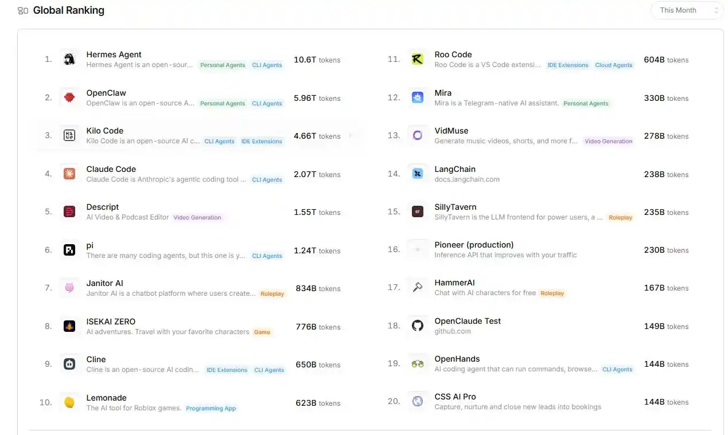Click Personal Agents tag on Mira

click(x=586, y=104)
